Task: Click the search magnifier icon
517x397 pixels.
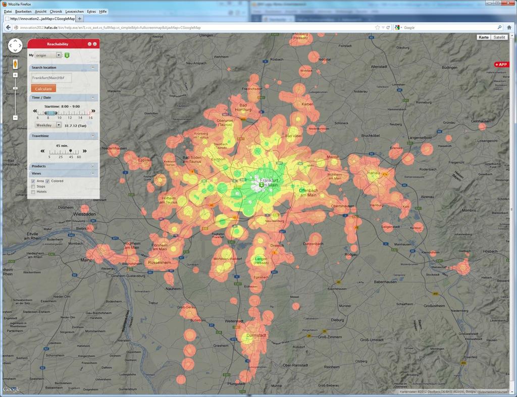Action: click(499, 28)
